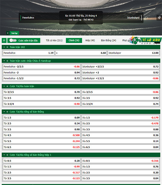Select Tài 5.5 at -0.244

point(42,141)
